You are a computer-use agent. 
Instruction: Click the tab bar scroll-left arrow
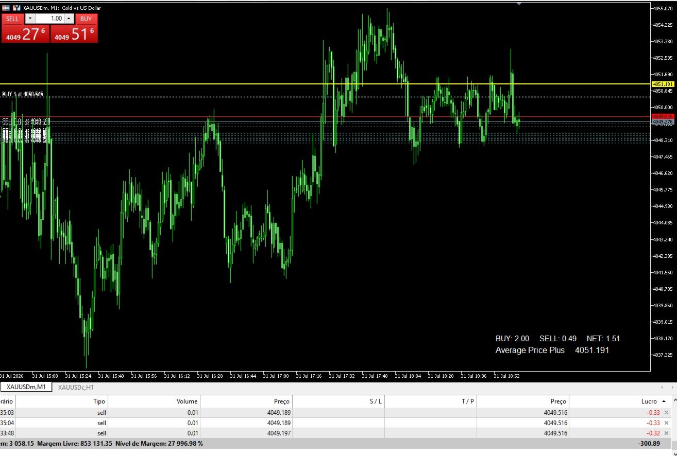coord(662,387)
